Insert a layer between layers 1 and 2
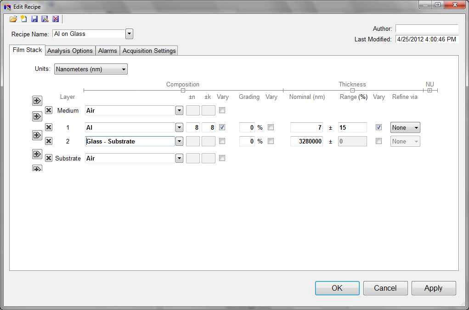The width and height of the screenshot is (469, 310). tap(37, 135)
